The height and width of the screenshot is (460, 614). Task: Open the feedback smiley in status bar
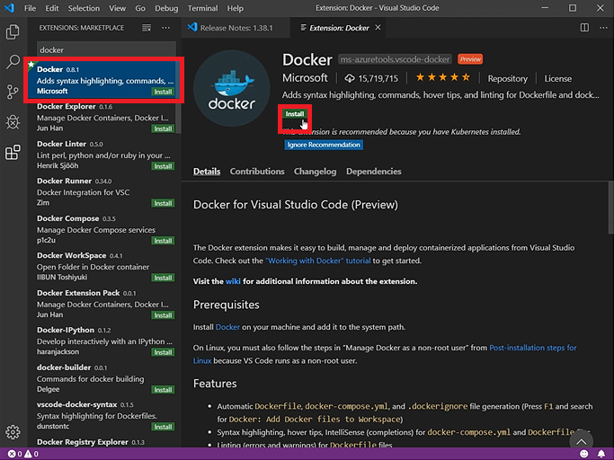click(583, 454)
